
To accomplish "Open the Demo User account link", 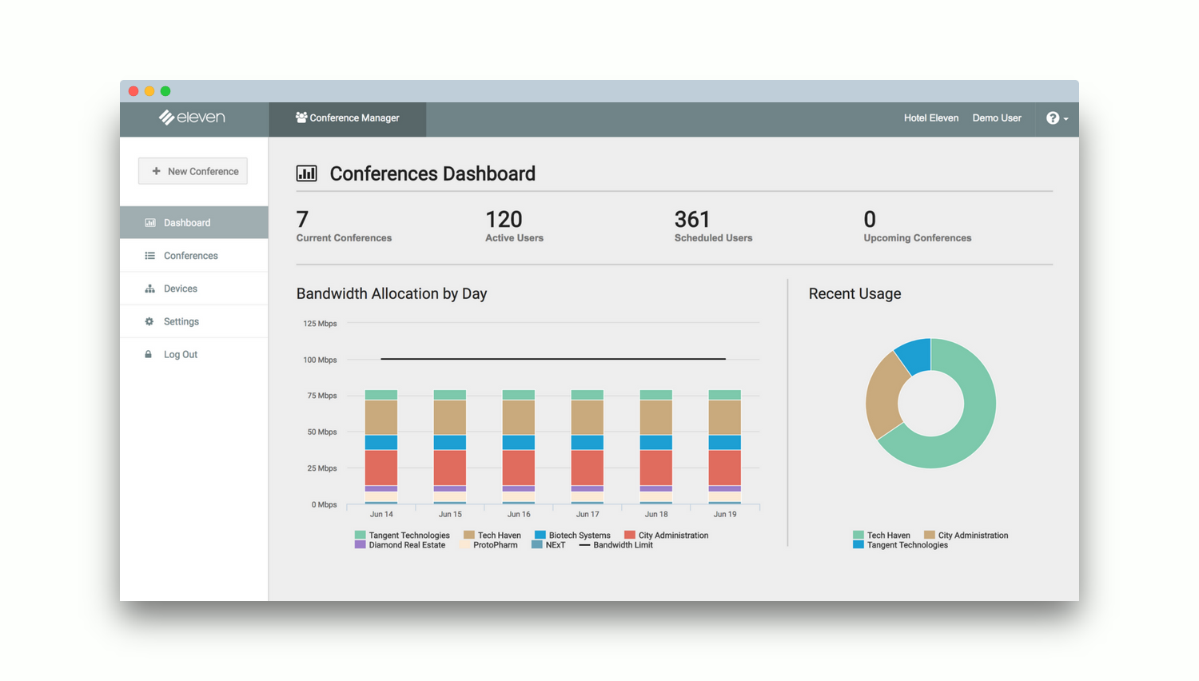I will click(997, 118).
